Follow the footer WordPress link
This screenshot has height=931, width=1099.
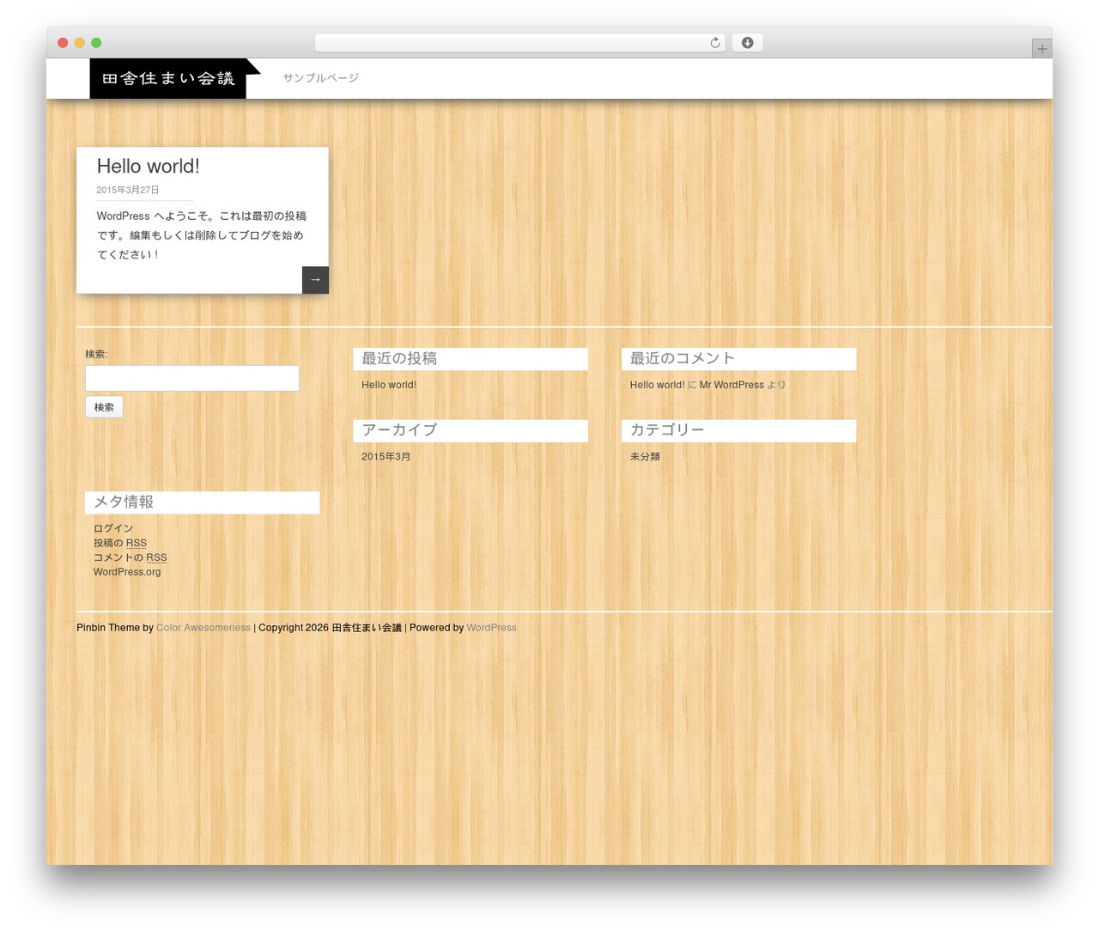click(x=491, y=628)
